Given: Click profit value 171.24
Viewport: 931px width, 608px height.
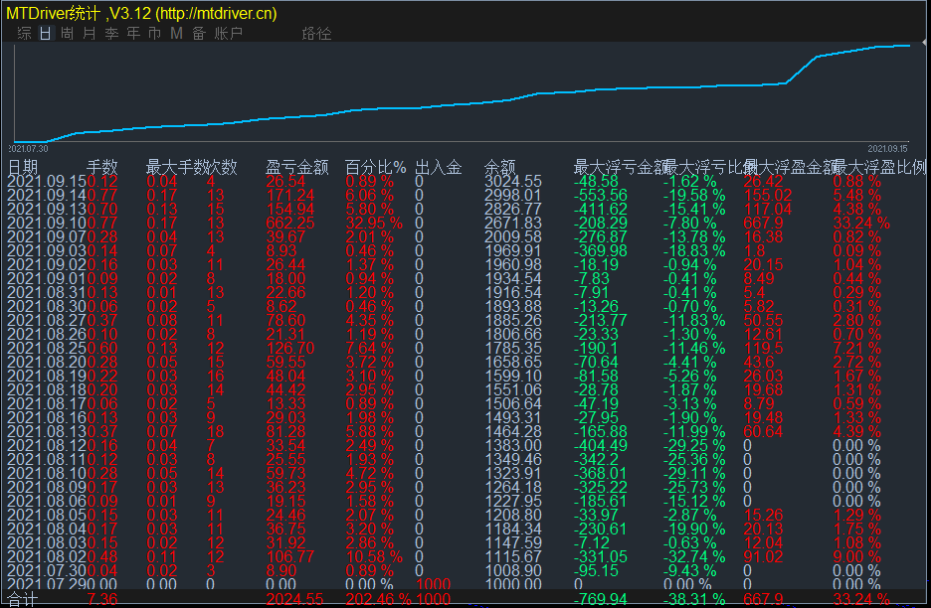Looking at the screenshot, I should pyautogui.click(x=289, y=195).
